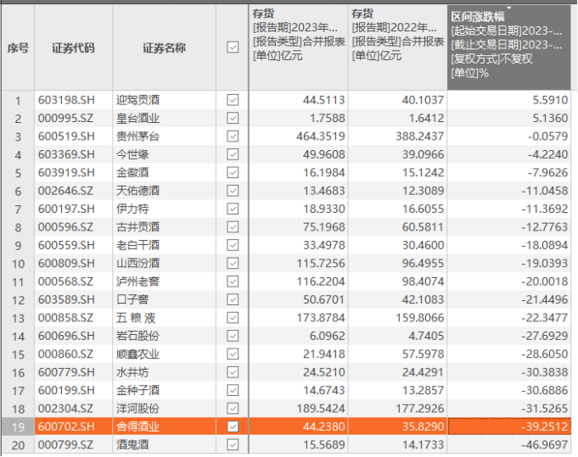Toggle the select-all checkbox in header
Viewport: 578px width, 457px height.
[x=233, y=47]
